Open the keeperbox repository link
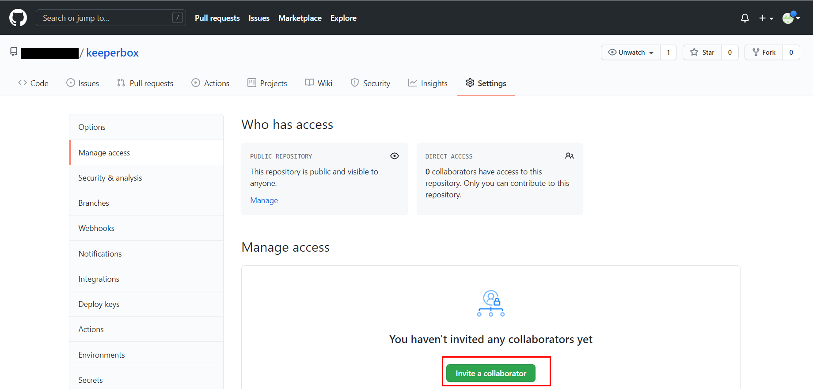The width and height of the screenshot is (813, 389). click(x=112, y=53)
